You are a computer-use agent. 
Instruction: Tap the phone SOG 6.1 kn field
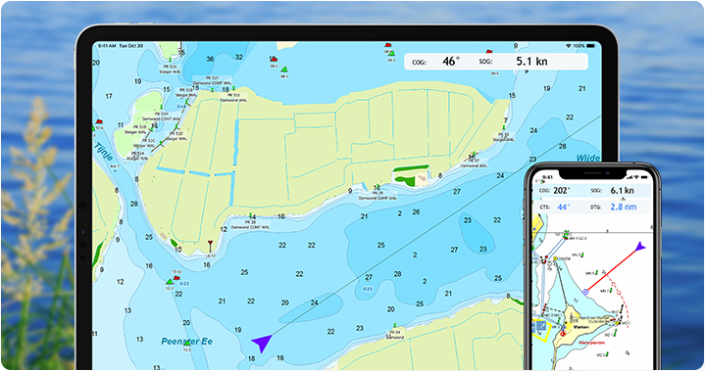click(x=613, y=191)
